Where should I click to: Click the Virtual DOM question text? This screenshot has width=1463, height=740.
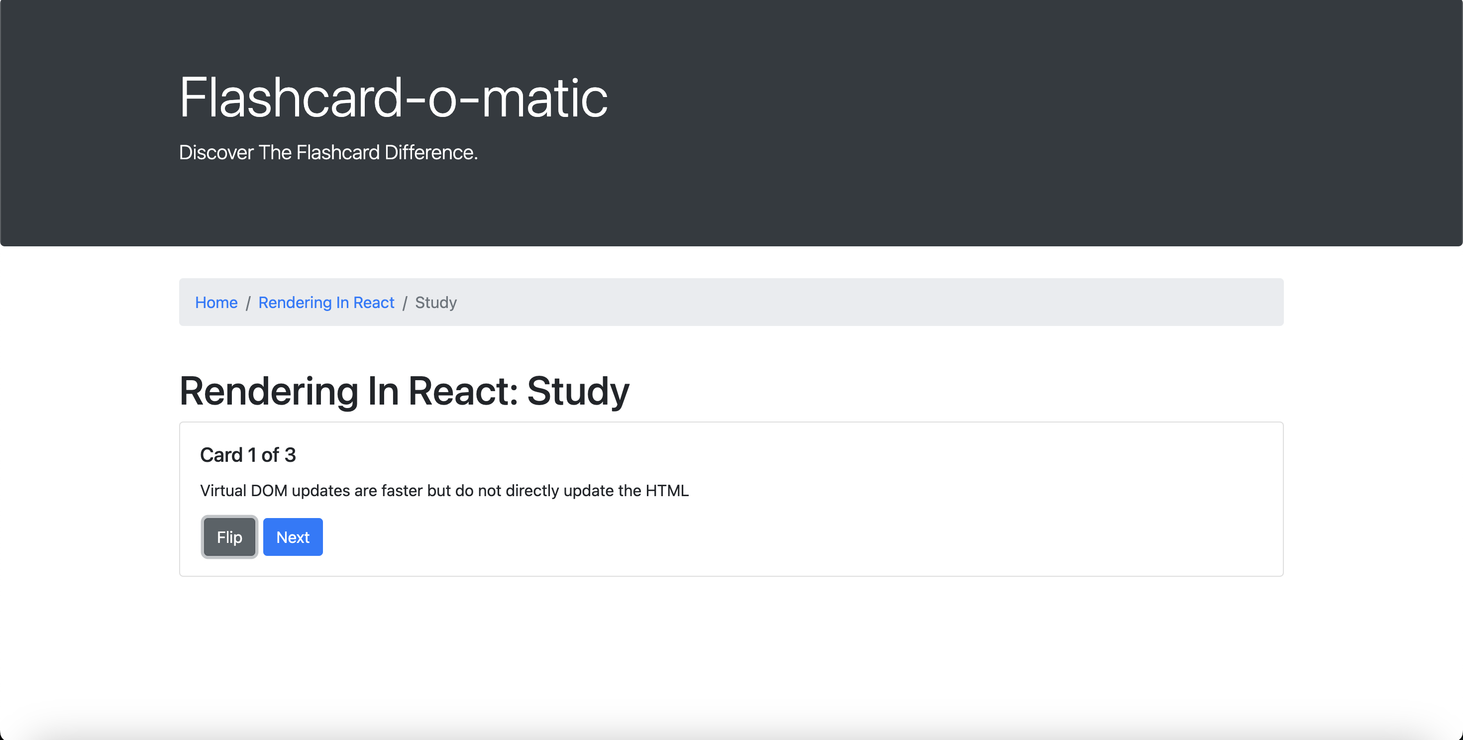tap(444, 491)
